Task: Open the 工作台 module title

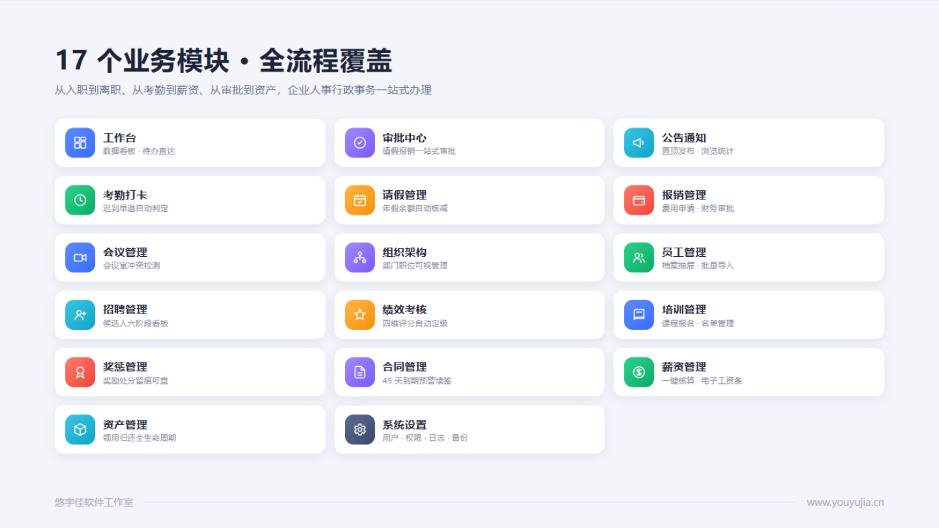Action: pos(120,138)
